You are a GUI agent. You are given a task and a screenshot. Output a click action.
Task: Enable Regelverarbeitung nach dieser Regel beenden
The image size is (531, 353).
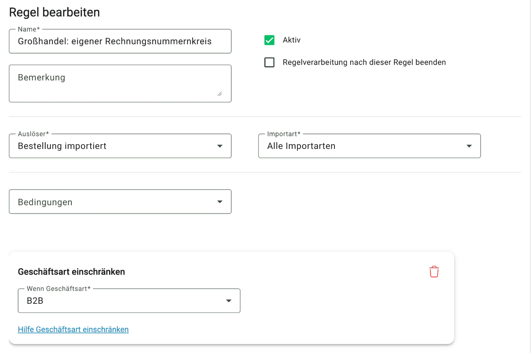(269, 62)
